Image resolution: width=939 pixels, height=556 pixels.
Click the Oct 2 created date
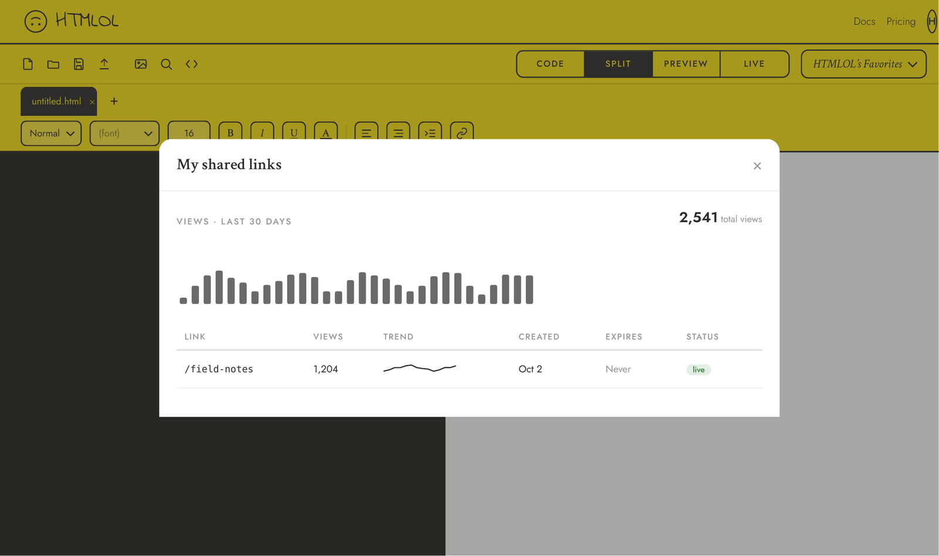click(531, 369)
